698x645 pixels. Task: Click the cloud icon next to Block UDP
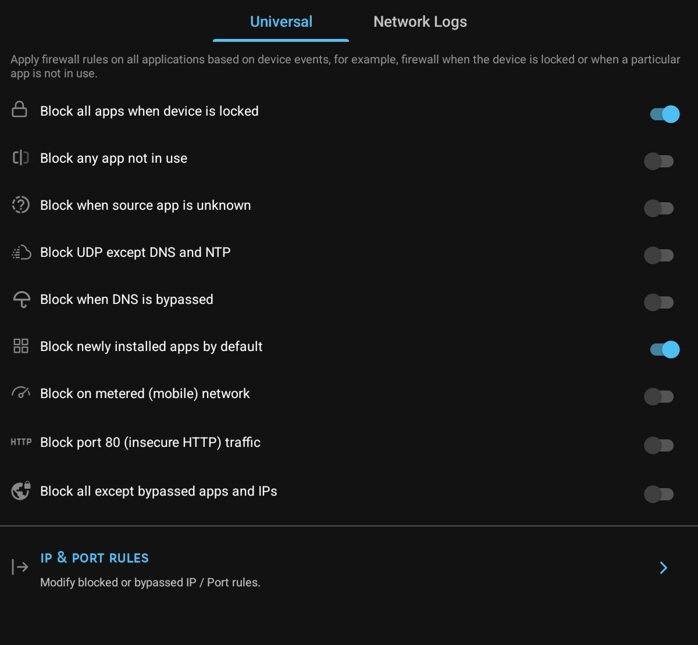(21, 252)
